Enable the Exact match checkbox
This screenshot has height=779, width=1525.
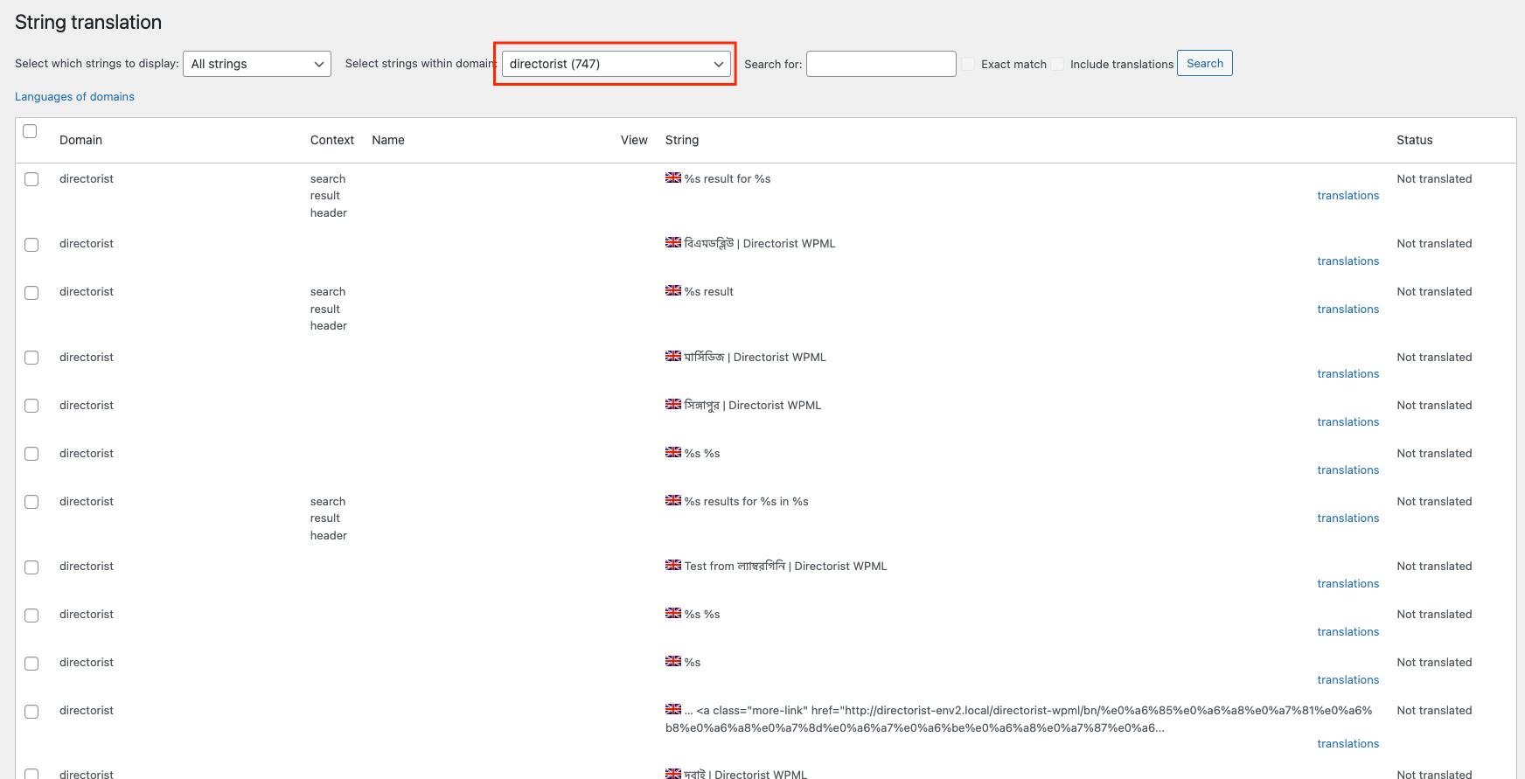pos(969,64)
